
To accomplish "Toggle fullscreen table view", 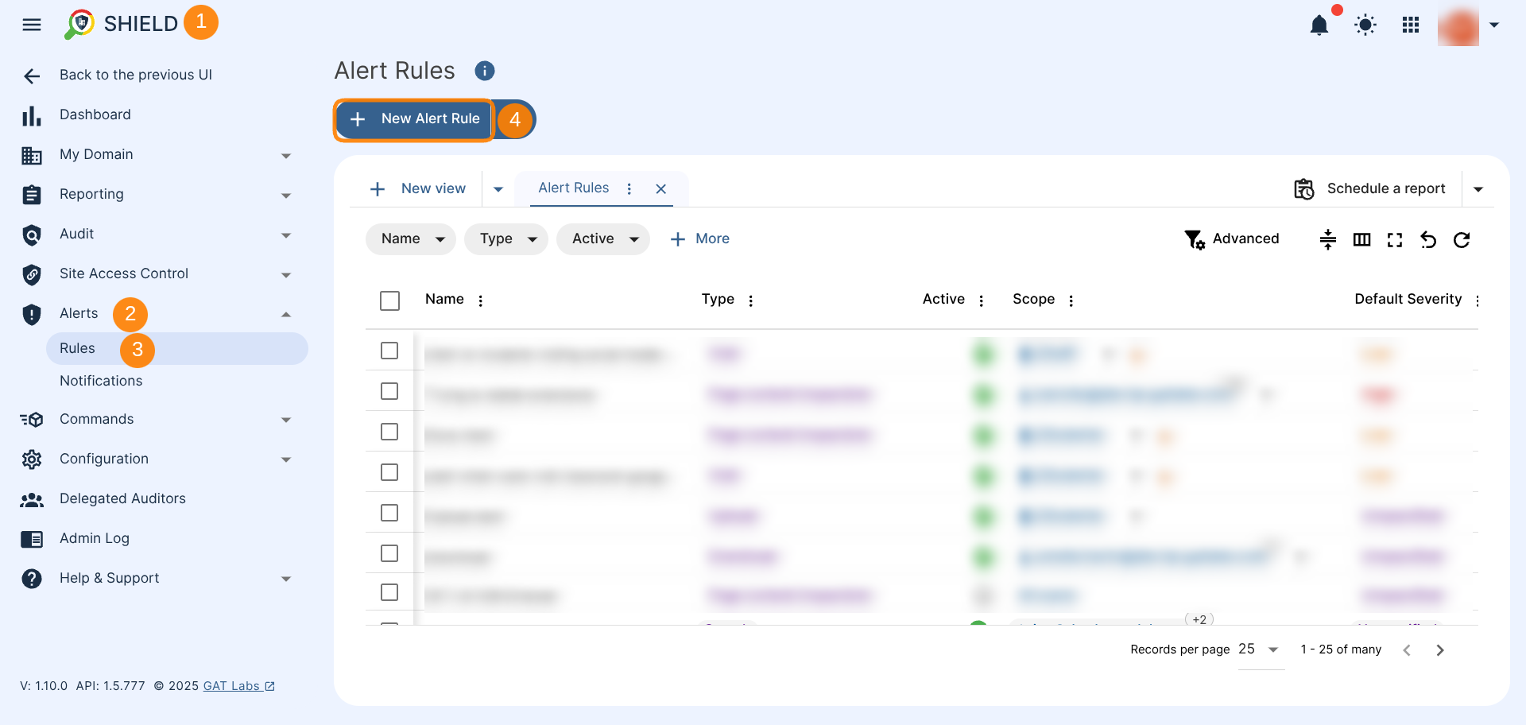I will pyautogui.click(x=1395, y=239).
